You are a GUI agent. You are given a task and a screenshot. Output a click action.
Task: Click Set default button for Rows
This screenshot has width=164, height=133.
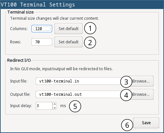[x=68, y=42]
